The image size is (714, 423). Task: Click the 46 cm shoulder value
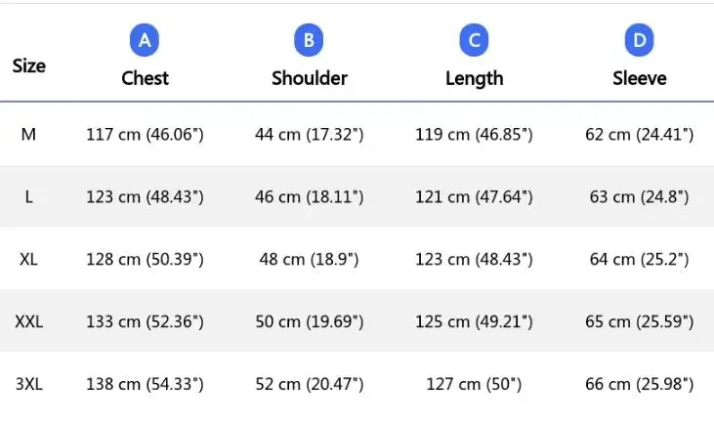pyautogui.click(x=309, y=196)
